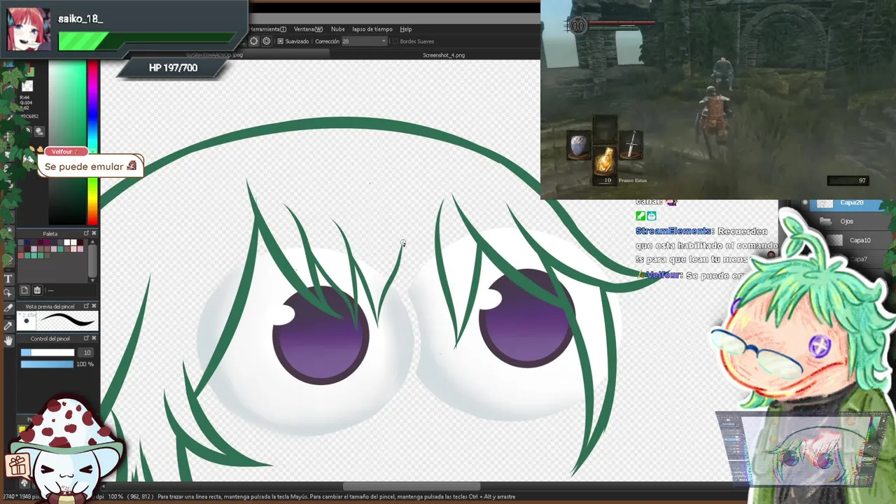Click the Ojos folder icon
This screenshot has height=504, width=896.
pyautogui.click(x=825, y=221)
